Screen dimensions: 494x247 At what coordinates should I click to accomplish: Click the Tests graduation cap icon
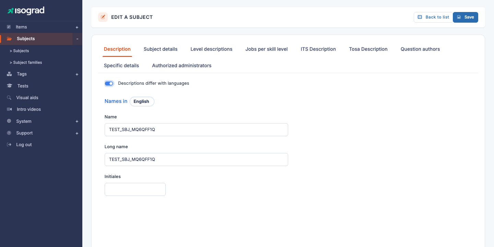(9, 86)
